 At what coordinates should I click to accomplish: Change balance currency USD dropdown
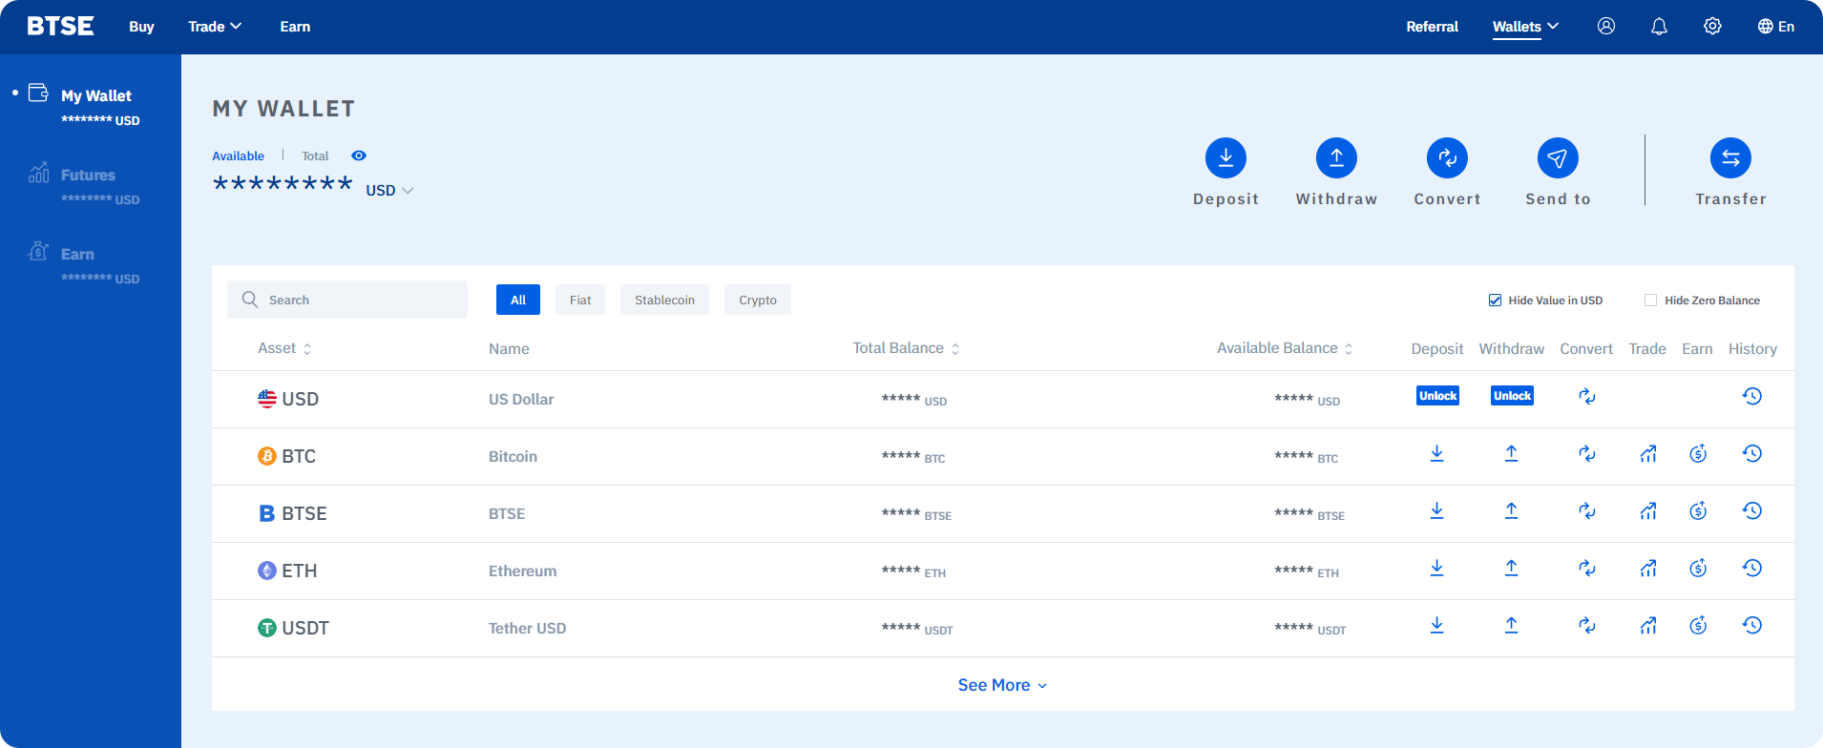[x=389, y=191]
